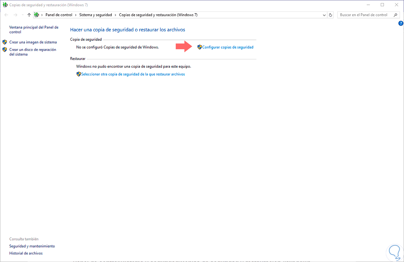This screenshot has height=262, width=404.
Task: Open the blue Help question mark
Action: [x=401, y=23]
